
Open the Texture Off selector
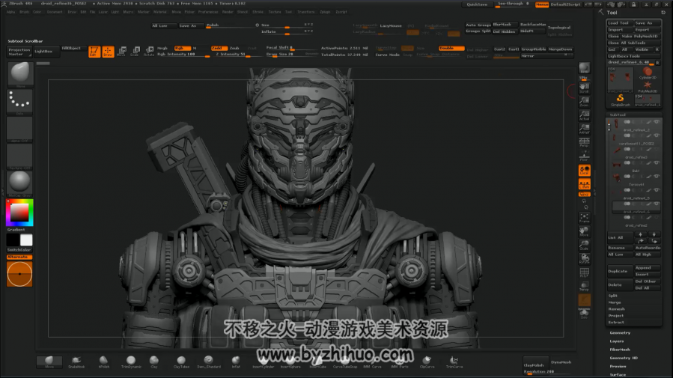coord(19,156)
